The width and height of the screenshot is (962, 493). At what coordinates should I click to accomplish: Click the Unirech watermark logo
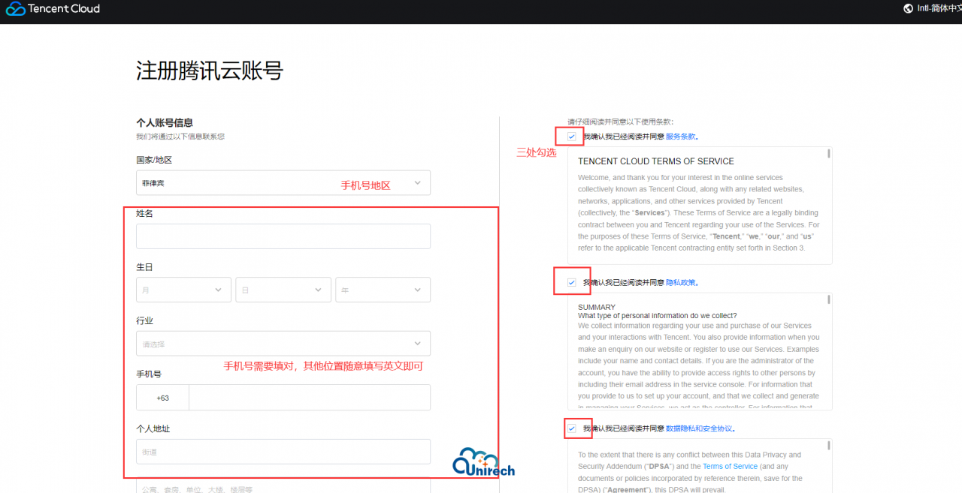[x=483, y=462]
